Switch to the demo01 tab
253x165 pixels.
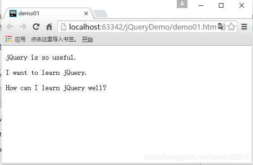pos(48,13)
